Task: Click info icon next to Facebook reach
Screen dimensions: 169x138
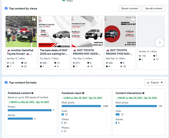Action: tap(83, 93)
